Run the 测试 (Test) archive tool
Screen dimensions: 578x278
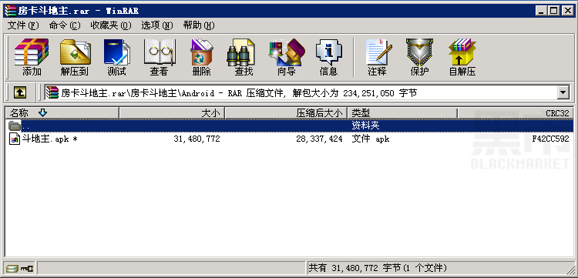pos(117,57)
